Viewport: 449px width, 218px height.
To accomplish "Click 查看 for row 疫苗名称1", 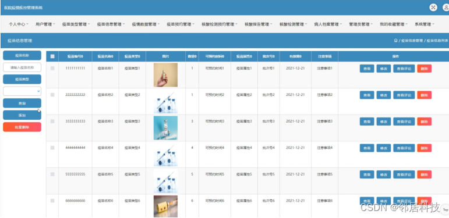I will pos(367,69).
